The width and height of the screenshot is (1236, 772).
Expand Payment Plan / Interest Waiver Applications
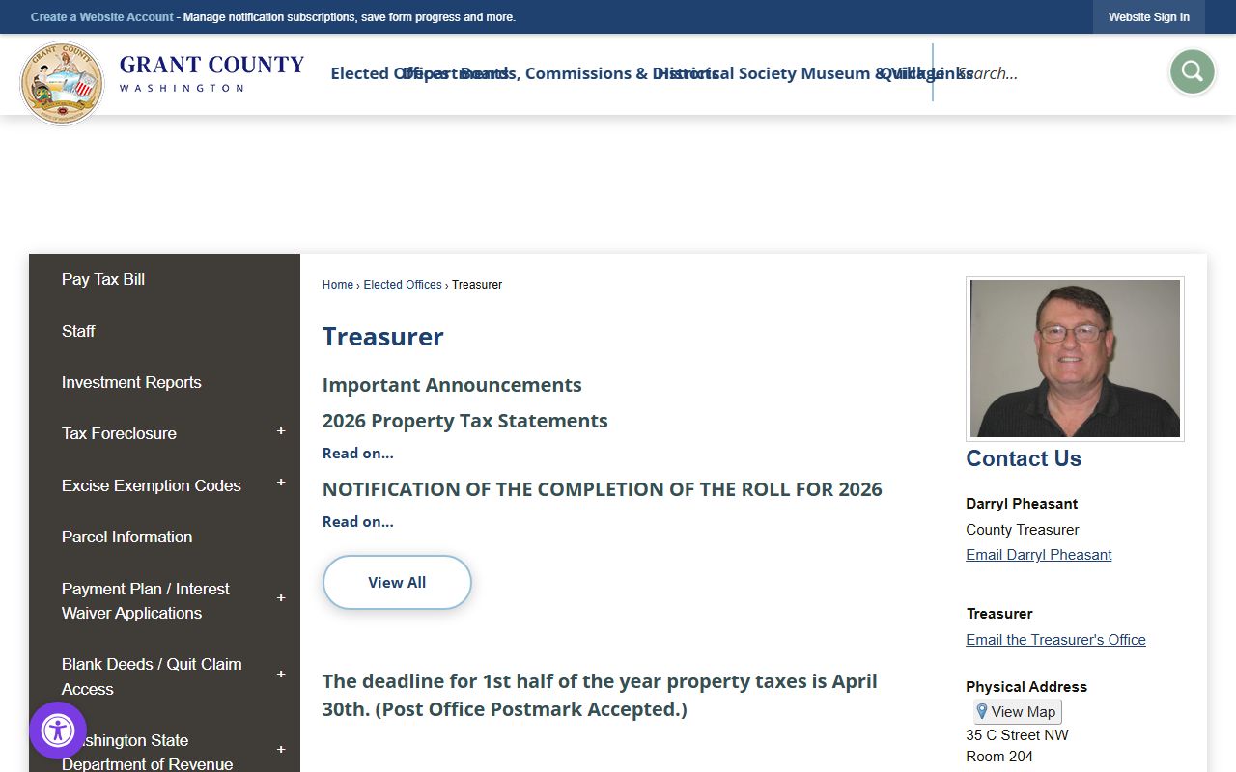(281, 599)
